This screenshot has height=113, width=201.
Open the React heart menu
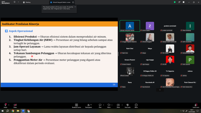click(x=109, y=105)
